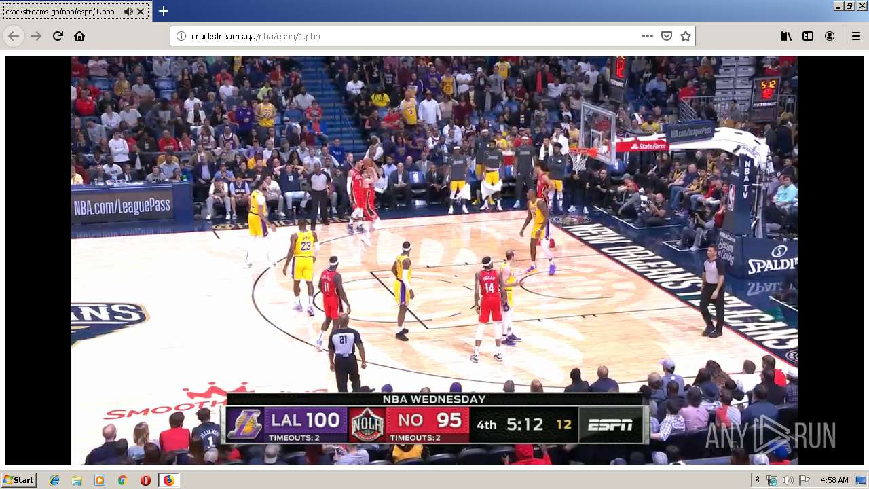This screenshot has height=489, width=869.
Task: Open the page actions three-dot menu
Action: click(x=648, y=36)
